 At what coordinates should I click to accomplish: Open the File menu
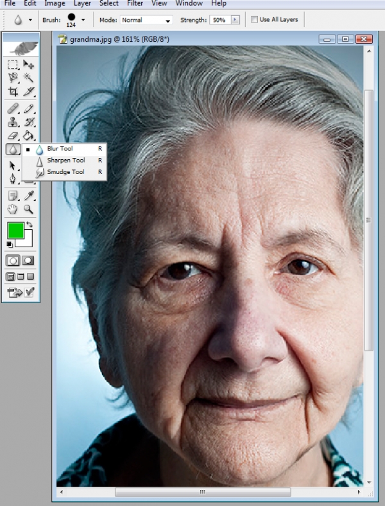point(10,3)
